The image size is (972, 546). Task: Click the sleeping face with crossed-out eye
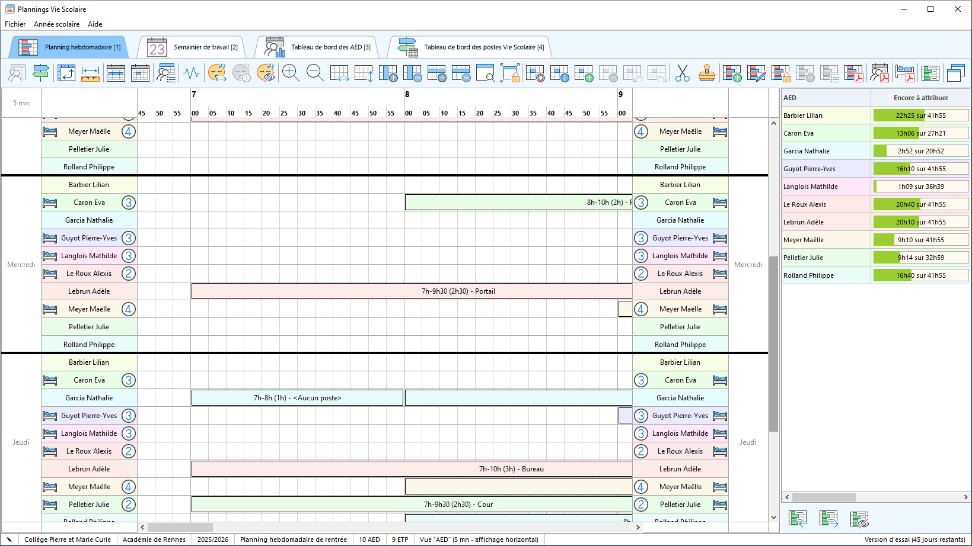(x=266, y=73)
